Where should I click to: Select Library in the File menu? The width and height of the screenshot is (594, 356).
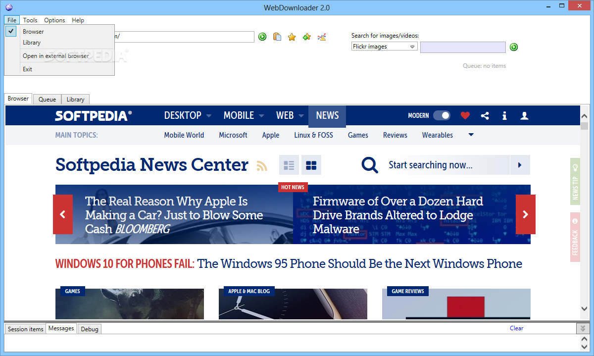coord(59,43)
